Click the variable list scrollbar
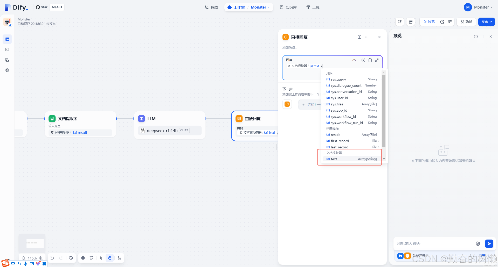This screenshot has height=267, width=498. (x=384, y=111)
